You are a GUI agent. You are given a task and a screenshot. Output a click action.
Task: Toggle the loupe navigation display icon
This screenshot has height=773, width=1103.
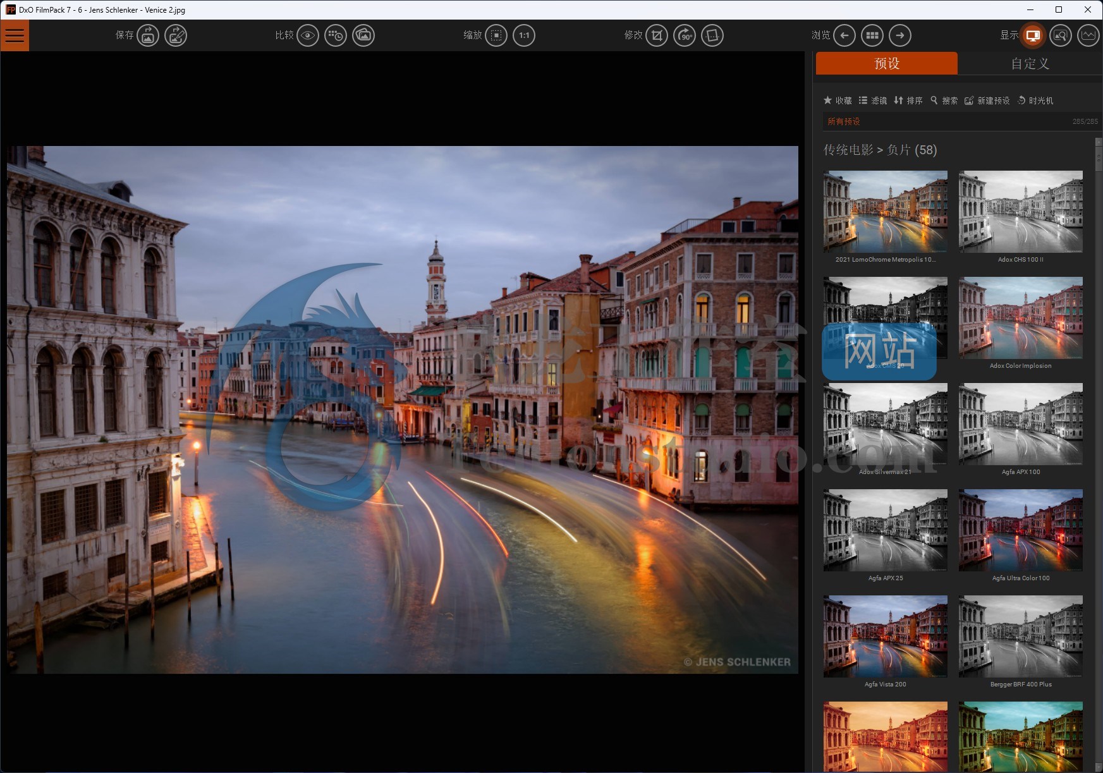1061,35
